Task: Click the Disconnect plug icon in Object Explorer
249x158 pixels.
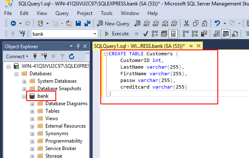Action: [x=44, y=56]
